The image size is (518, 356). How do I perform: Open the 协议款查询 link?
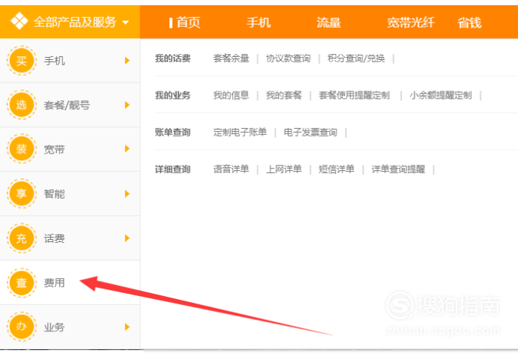point(288,58)
